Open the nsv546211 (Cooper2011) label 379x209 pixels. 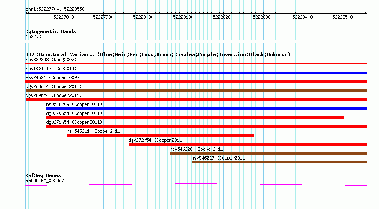coord(95,131)
